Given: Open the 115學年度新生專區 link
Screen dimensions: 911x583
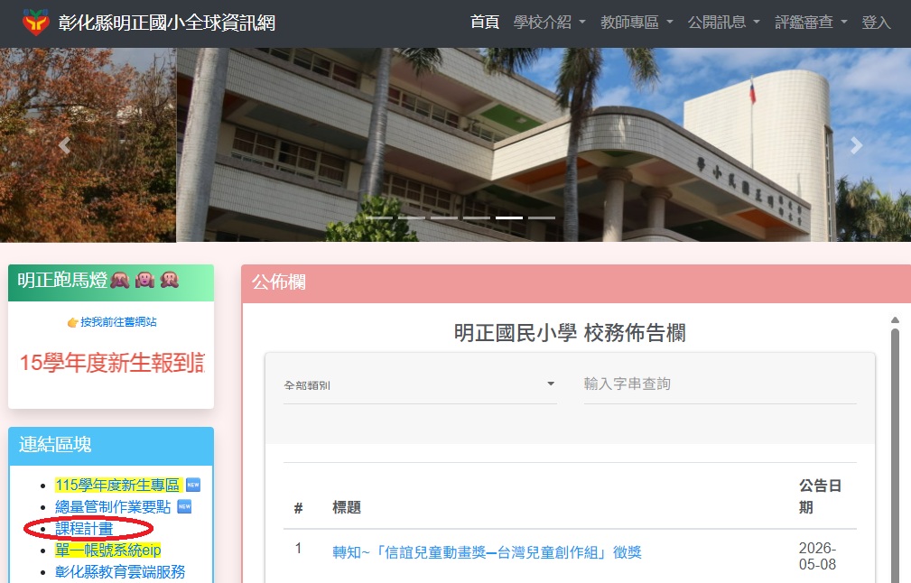Looking at the screenshot, I should coord(118,485).
